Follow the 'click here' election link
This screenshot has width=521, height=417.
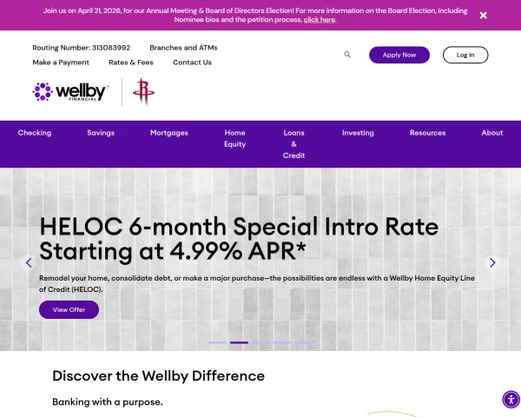click(x=319, y=19)
